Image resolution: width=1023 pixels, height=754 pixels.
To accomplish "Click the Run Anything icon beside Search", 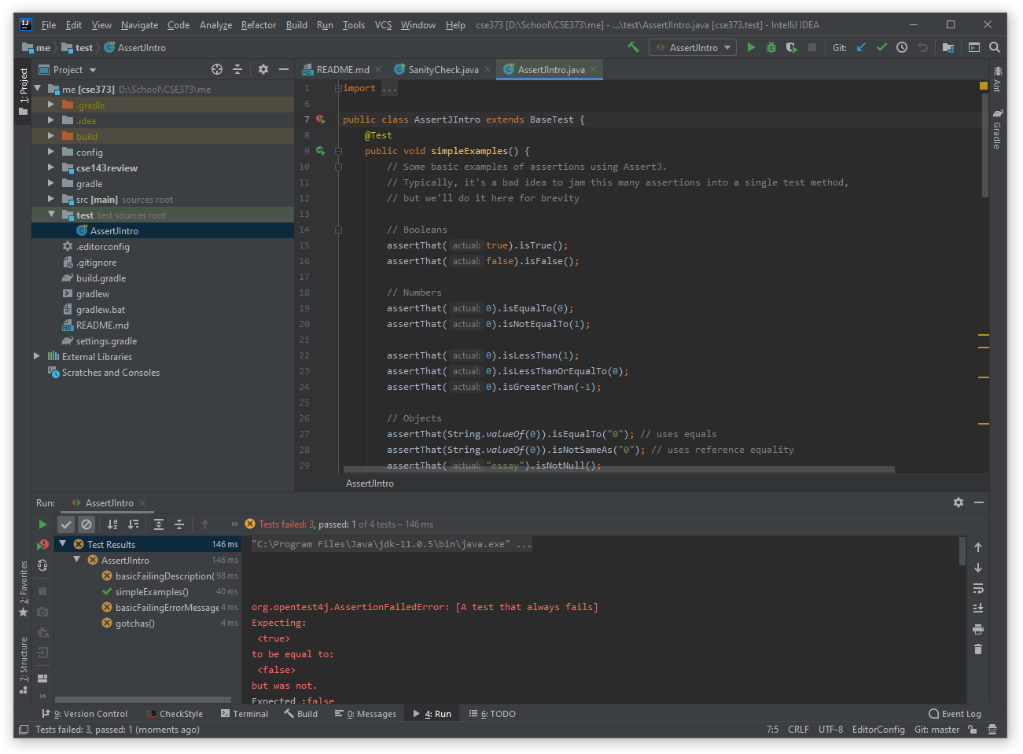I will (x=974, y=47).
